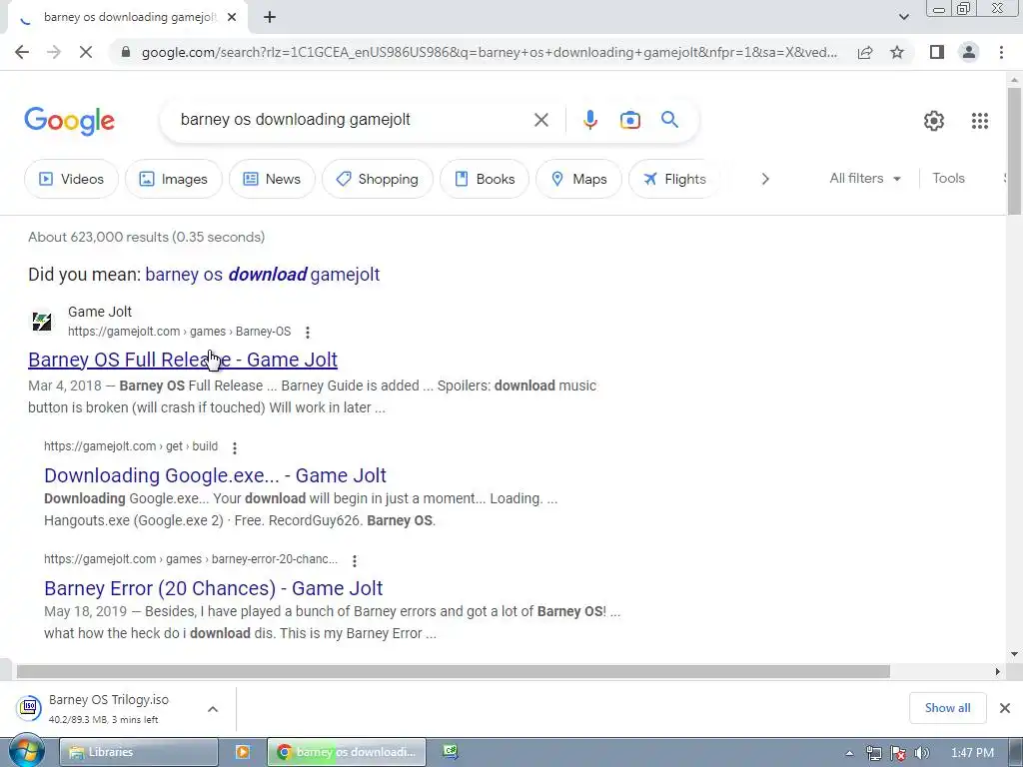Show more filter chips with right chevron
Screen dimensions: 1023x767
(x=765, y=179)
